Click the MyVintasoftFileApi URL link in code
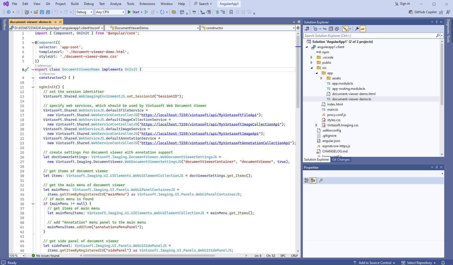Viewport: 453px width, 265px height. (x=199, y=115)
